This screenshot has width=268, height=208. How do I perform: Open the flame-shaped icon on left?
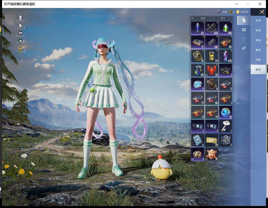click(x=21, y=40)
